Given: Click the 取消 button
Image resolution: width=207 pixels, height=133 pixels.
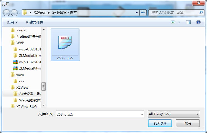Looking at the screenshot, I should [x=188, y=123].
